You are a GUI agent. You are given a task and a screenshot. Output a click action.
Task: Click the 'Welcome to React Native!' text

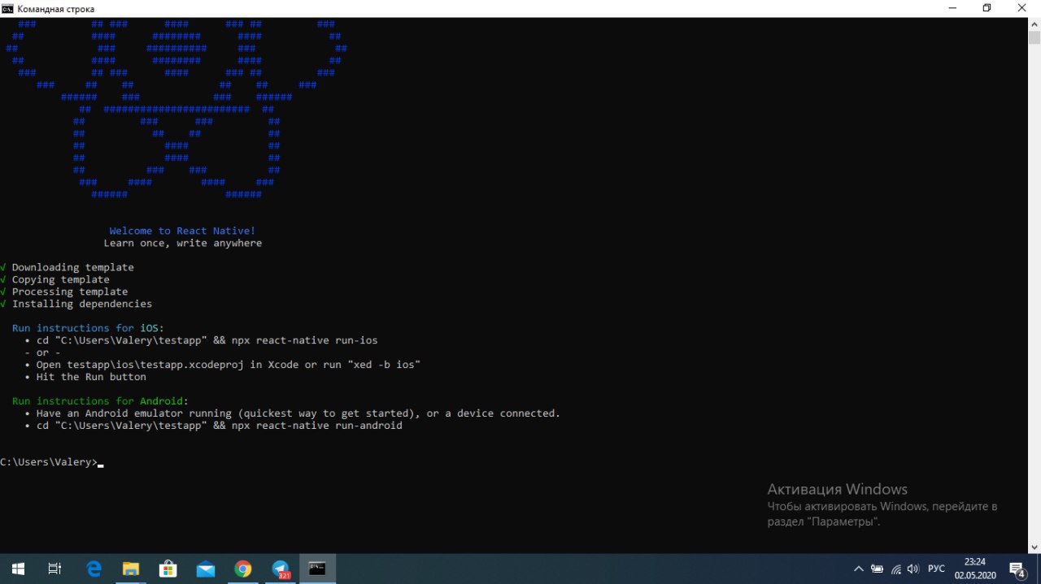[182, 231]
